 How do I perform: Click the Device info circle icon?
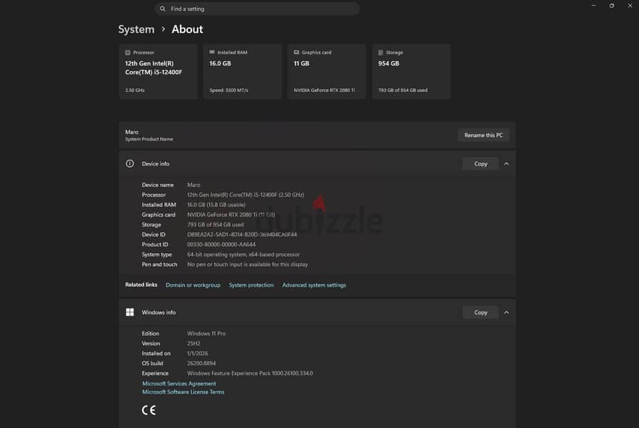[x=130, y=163]
